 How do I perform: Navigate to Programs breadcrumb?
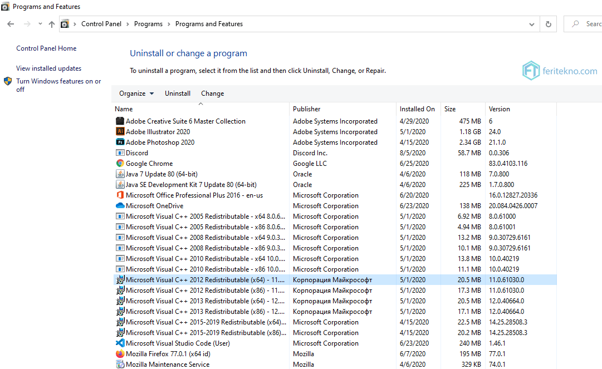click(x=148, y=24)
